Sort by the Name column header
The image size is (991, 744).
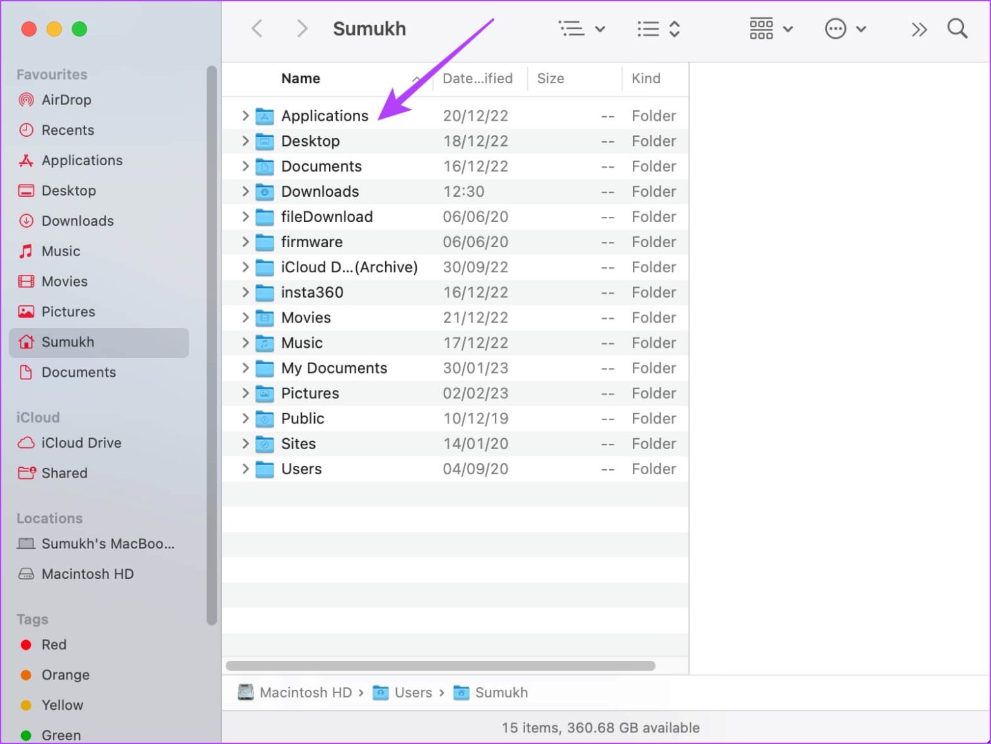[x=301, y=79]
